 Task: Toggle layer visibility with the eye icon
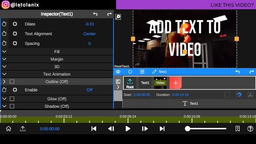click(118, 72)
